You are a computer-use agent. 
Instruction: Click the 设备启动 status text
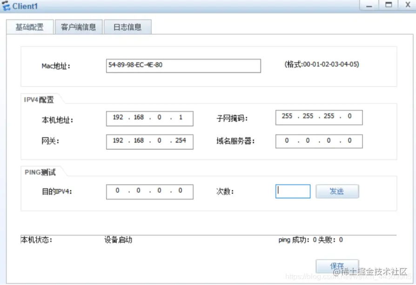(x=118, y=239)
